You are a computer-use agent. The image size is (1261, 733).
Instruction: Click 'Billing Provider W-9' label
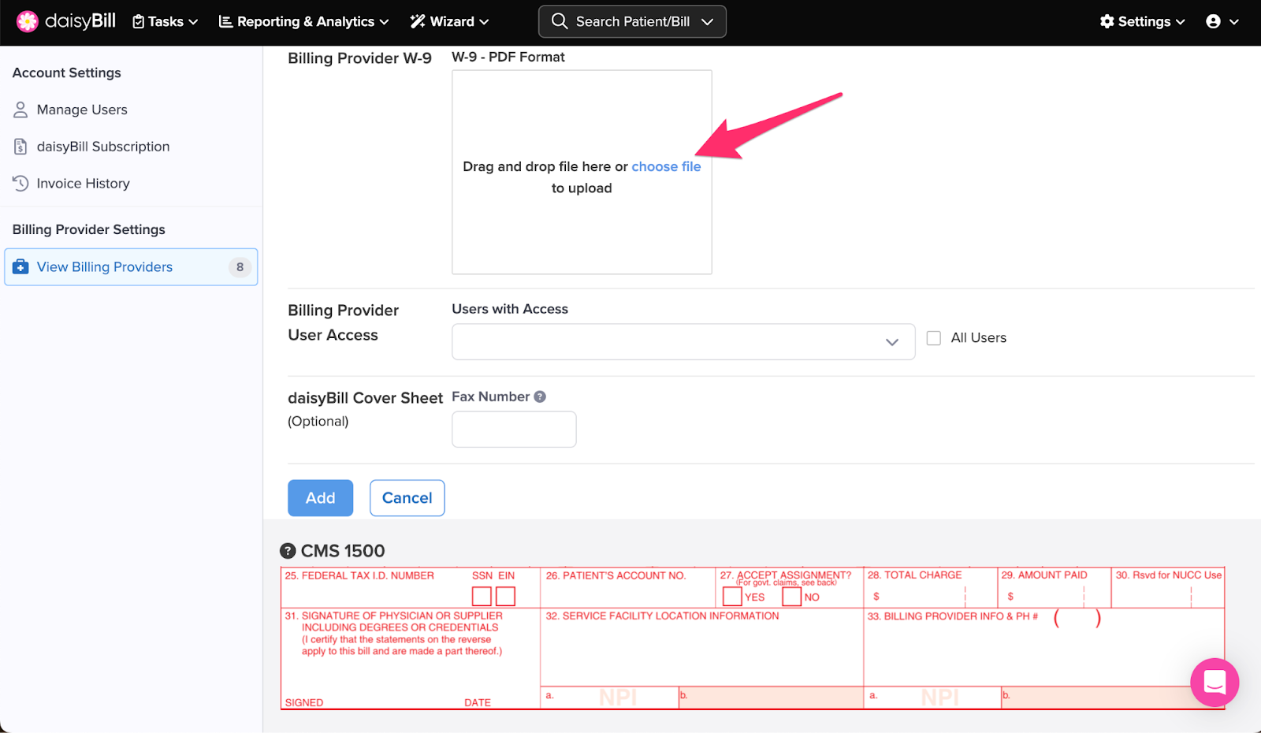point(359,58)
